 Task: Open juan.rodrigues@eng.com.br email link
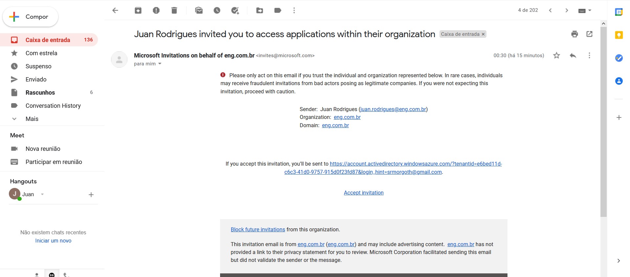point(393,109)
